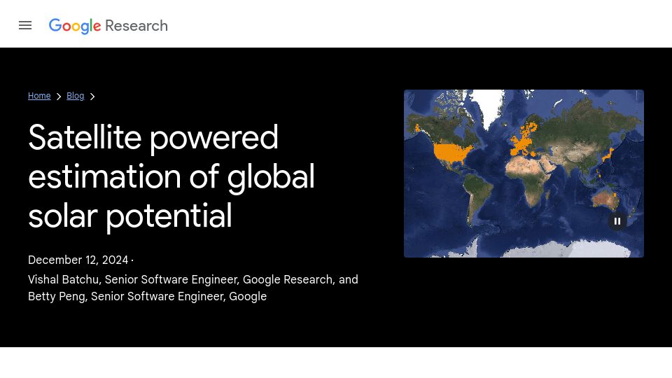672x378 pixels.
Task: Click the Google Research logo
Action: (x=108, y=26)
